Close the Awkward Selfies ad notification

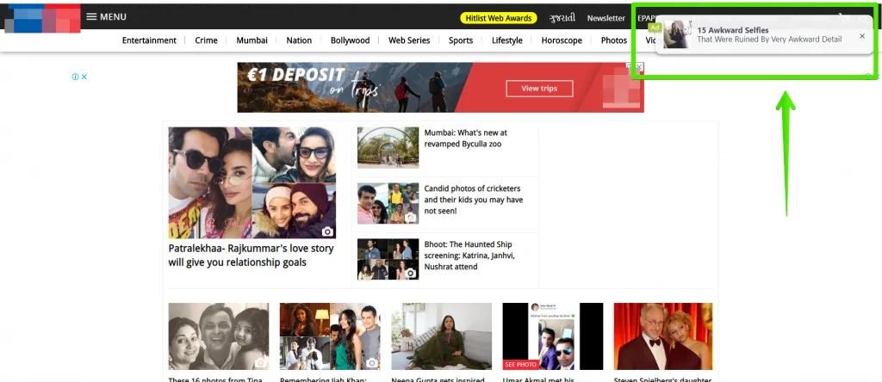[x=861, y=36]
